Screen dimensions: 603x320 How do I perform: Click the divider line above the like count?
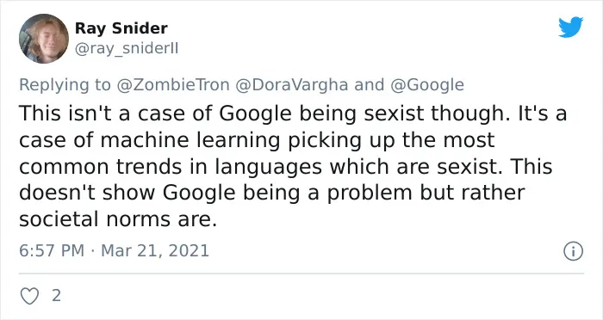point(301,274)
